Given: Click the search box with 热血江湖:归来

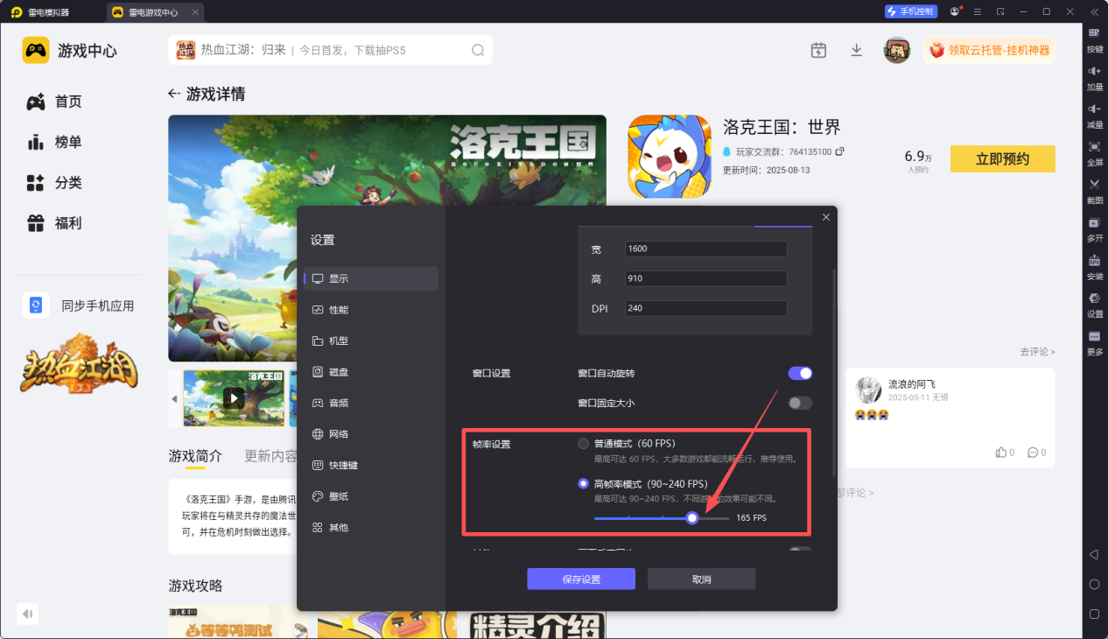Looking at the screenshot, I should coord(330,50).
